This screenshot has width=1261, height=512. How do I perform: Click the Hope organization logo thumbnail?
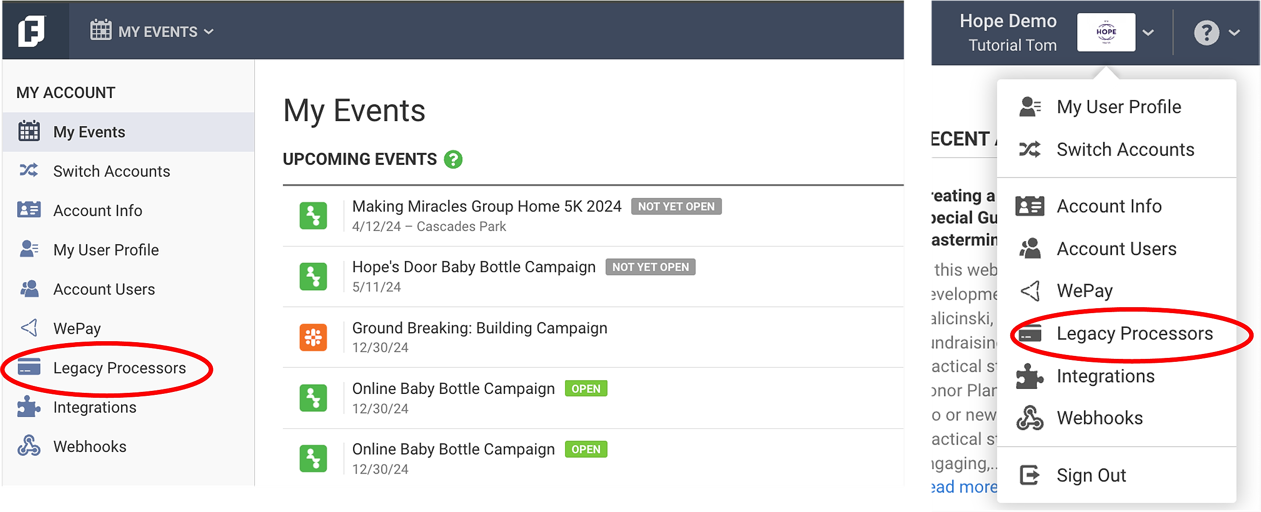(1106, 32)
